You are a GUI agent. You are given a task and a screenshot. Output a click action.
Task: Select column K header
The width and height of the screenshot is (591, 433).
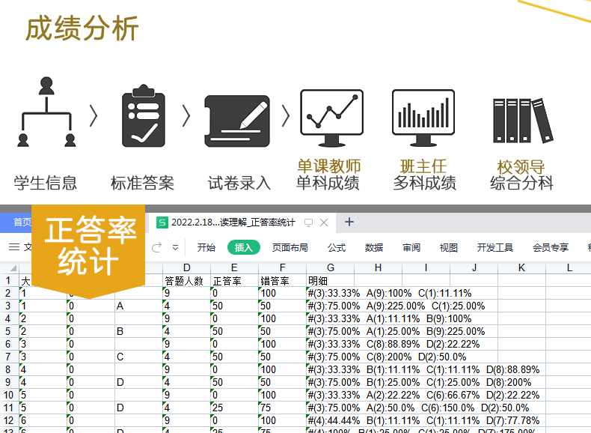(521, 268)
